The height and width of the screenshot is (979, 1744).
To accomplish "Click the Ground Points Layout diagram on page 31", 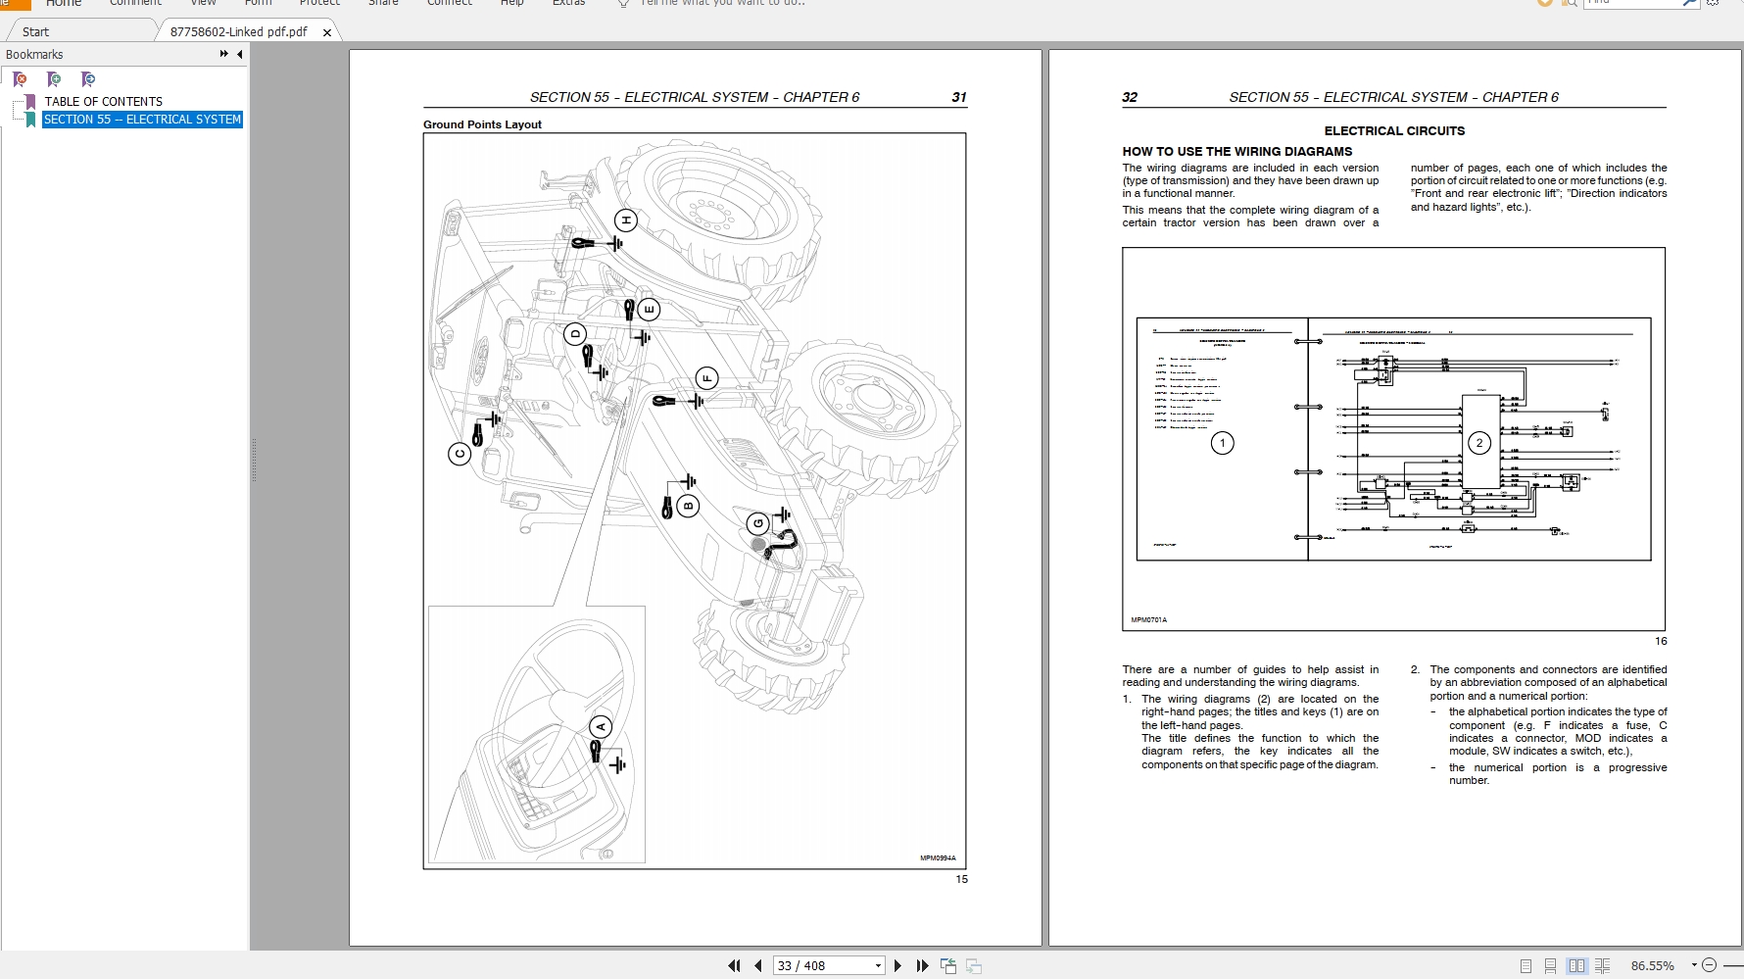I will click(695, 501).
